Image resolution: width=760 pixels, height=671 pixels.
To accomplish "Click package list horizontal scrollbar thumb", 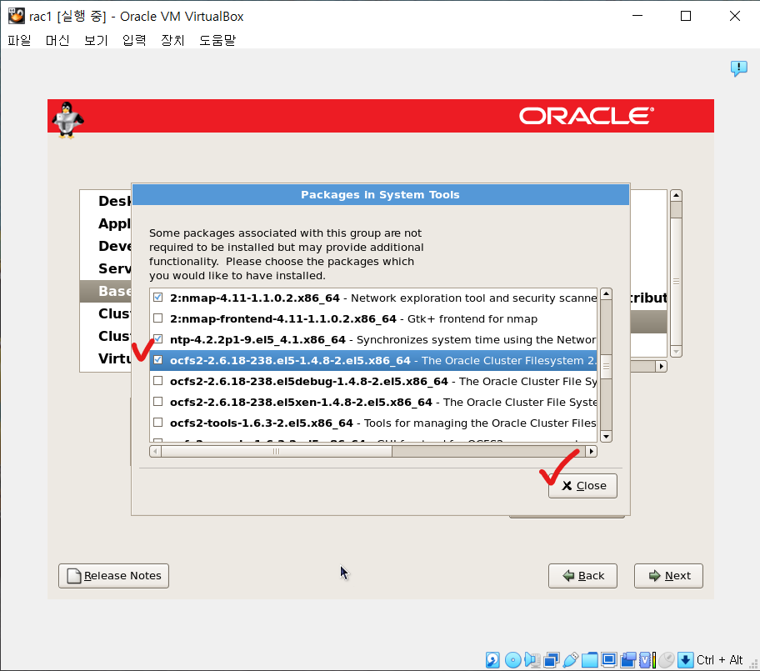I will (277, 452).
